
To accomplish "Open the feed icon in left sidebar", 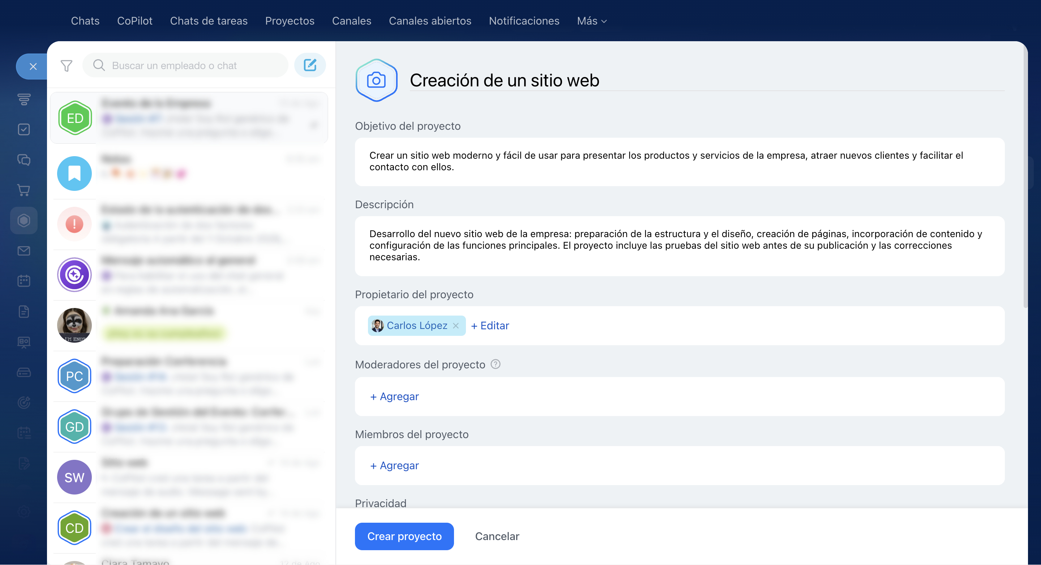I will tap(24, 99).
